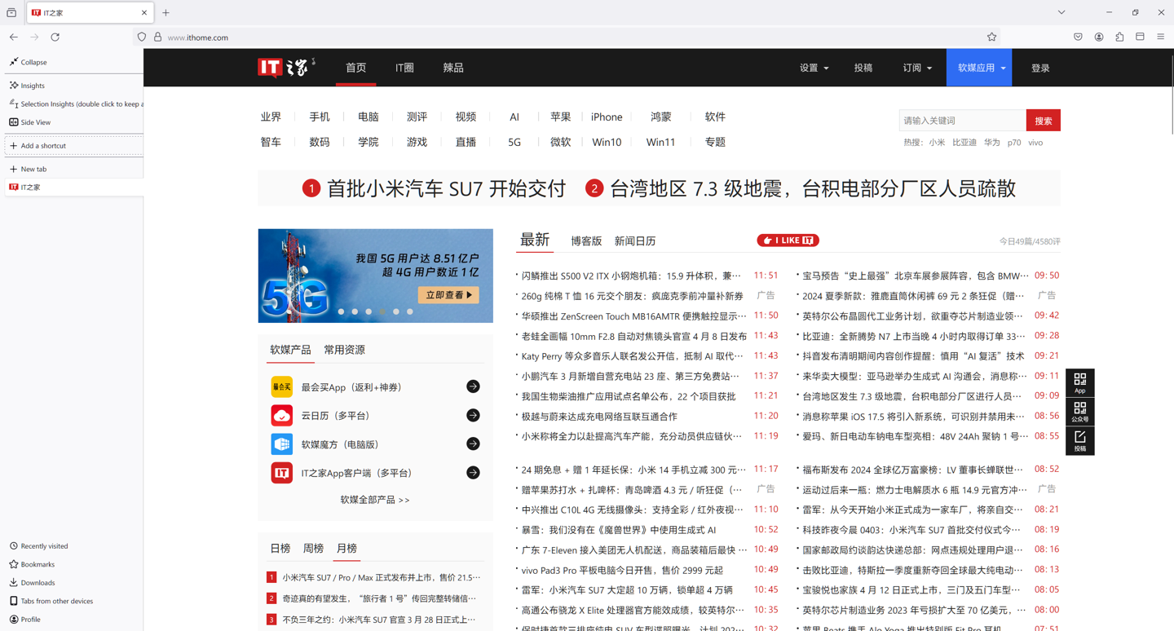Click the first carousel dot on banner
The width and height of the screenshot is (1174, 631).
click(341, 311)
